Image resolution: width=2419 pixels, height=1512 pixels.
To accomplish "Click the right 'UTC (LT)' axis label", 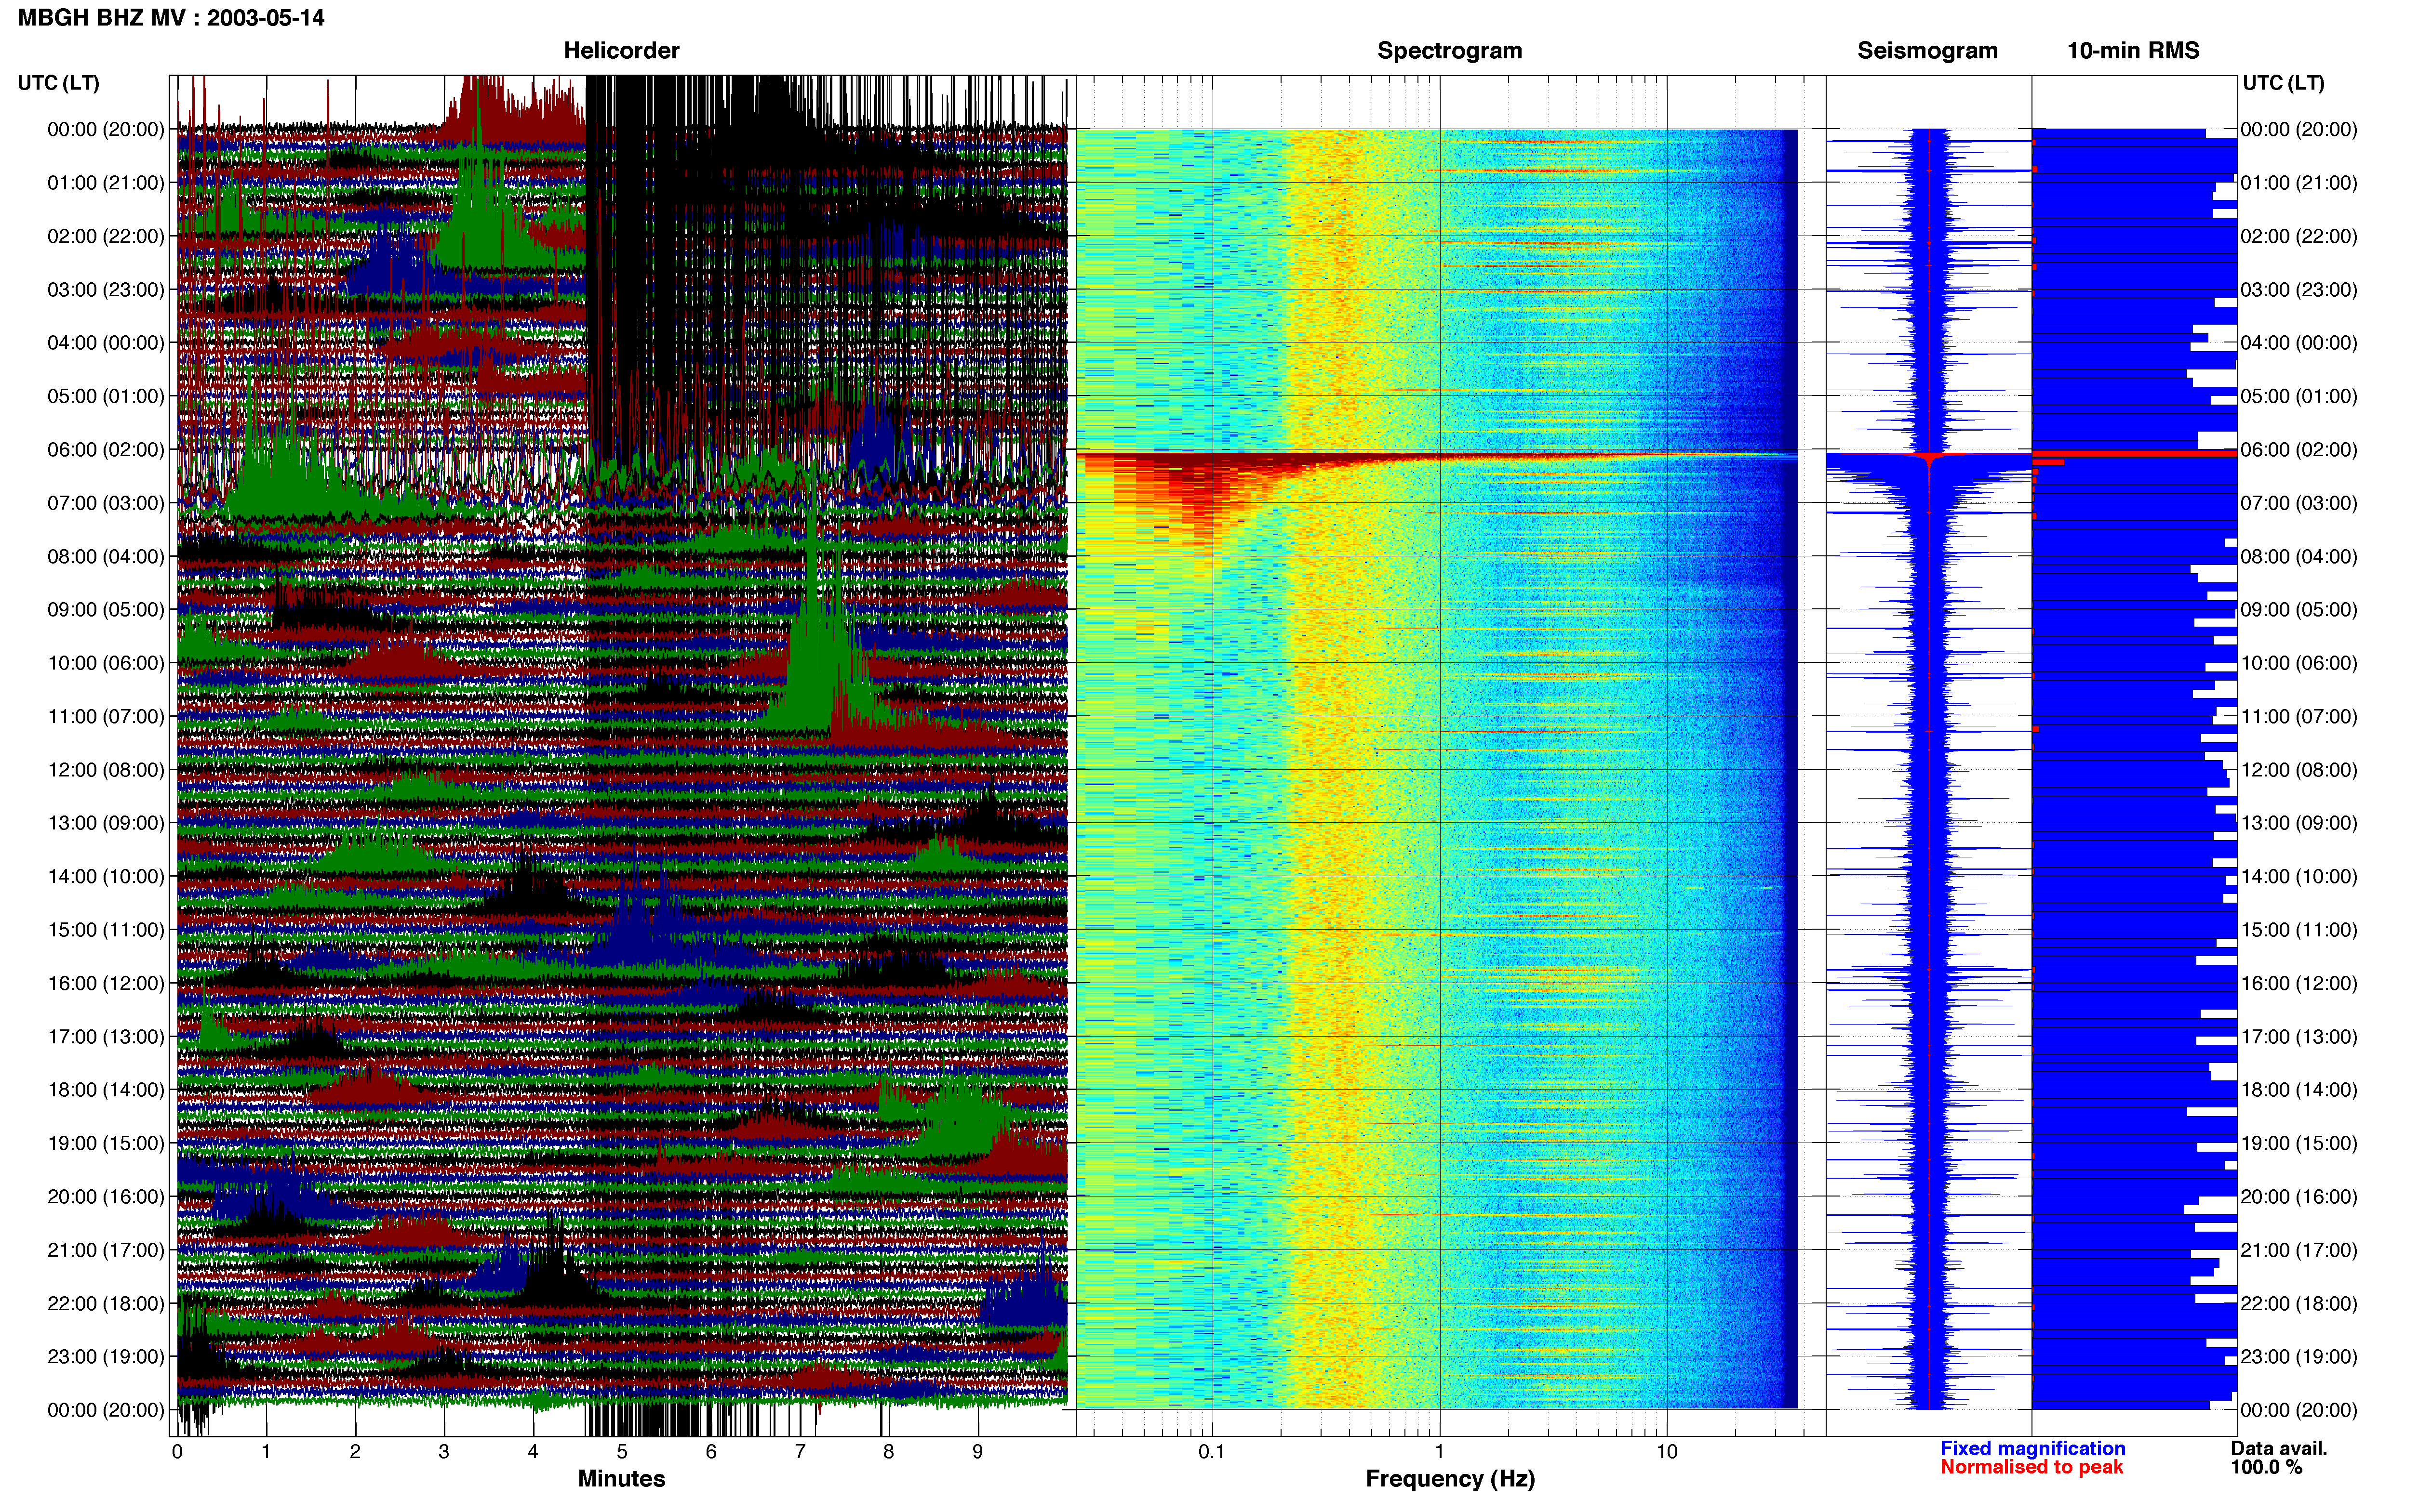I will tap(2283, 83).
